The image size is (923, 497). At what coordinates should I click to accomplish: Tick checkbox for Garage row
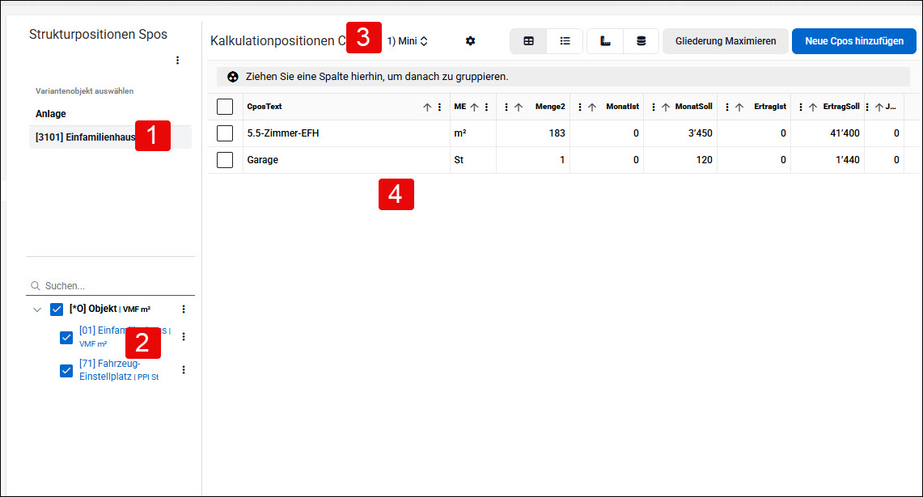click(x=225, y=160)
